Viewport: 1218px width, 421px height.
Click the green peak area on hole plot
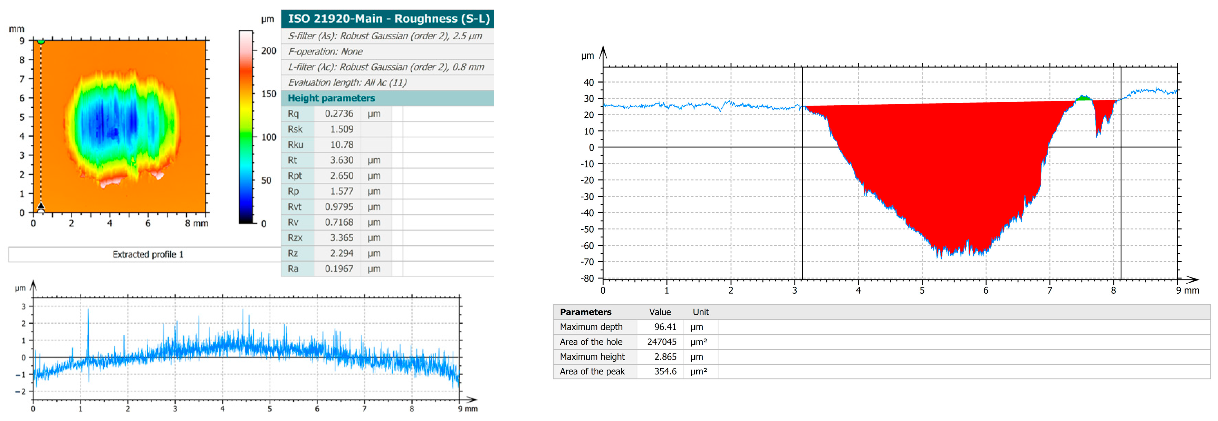[1083, 98]
